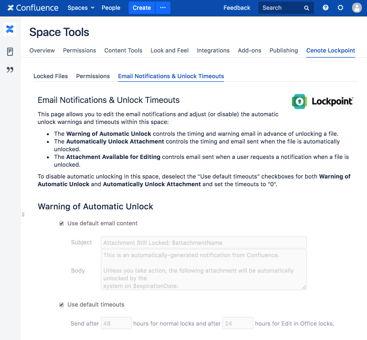Go to the People directory
Image resolution: width=367 pixels, height=340 pixels.
pos(111,8)
